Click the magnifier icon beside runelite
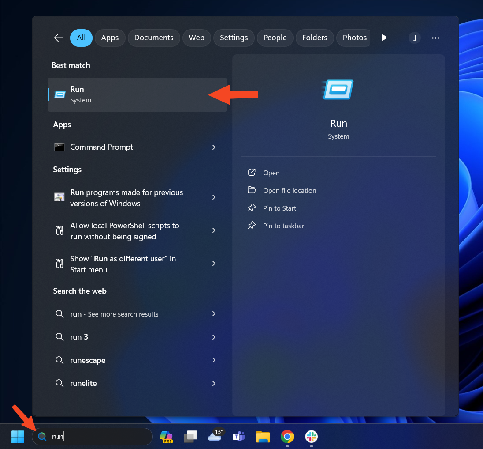 click(x=59, y=383)
